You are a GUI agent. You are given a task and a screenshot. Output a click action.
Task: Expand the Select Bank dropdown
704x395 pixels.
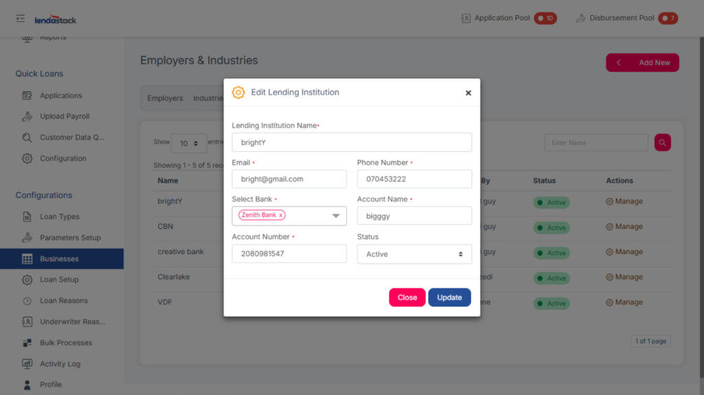click(335, 216)
